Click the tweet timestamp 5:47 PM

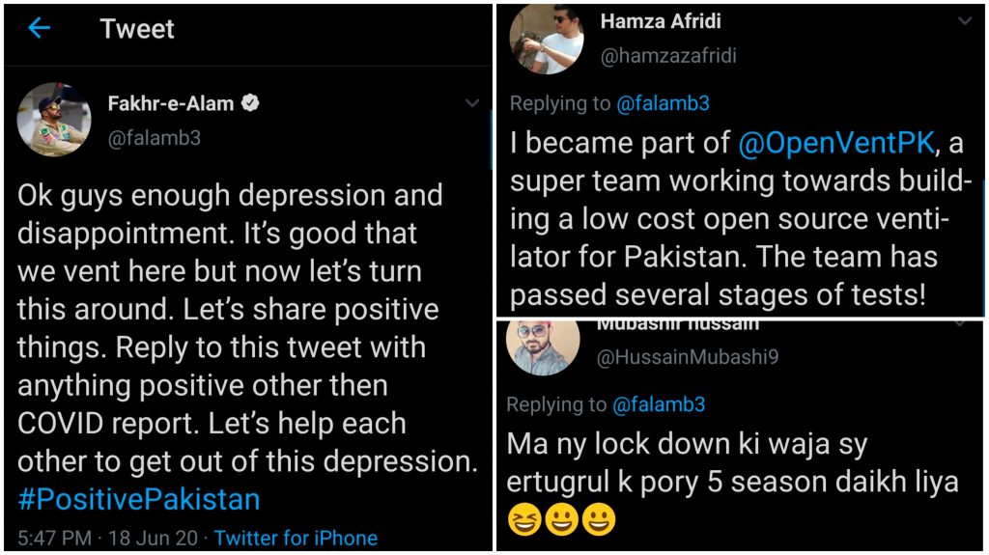55,538
